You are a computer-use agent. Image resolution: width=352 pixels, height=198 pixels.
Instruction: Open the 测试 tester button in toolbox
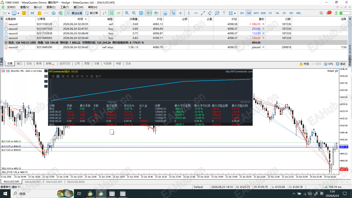(341, 64)
